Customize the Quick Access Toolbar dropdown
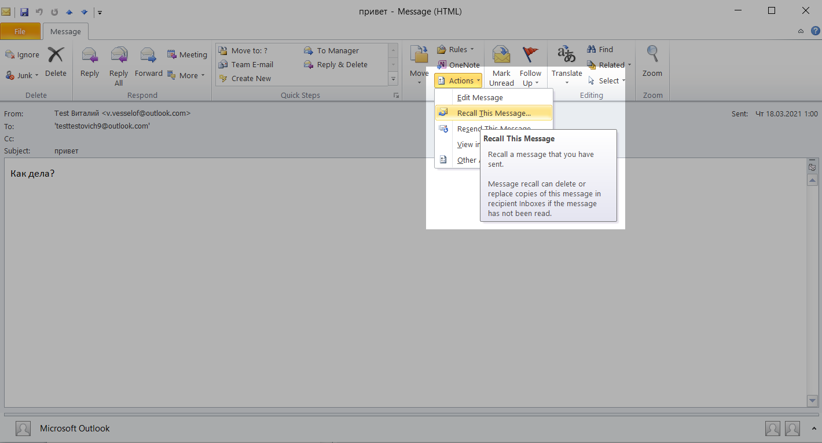This screenshot has height=443, width=822. [x=100, y=12]
